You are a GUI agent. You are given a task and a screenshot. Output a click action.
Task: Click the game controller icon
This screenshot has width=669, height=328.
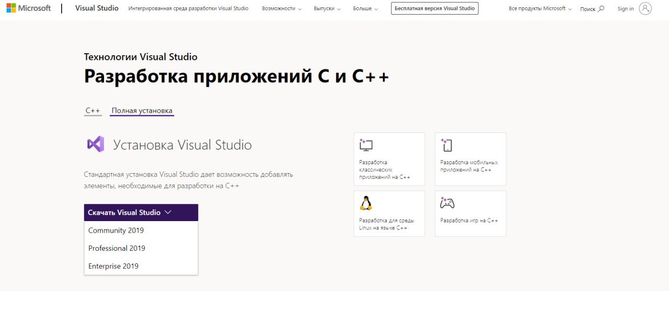click(447, 202)
